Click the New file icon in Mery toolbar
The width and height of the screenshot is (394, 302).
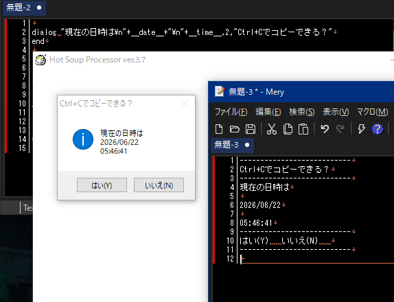[219, 129]
